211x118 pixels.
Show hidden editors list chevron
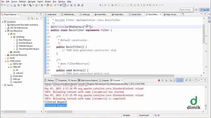(183, 14)
